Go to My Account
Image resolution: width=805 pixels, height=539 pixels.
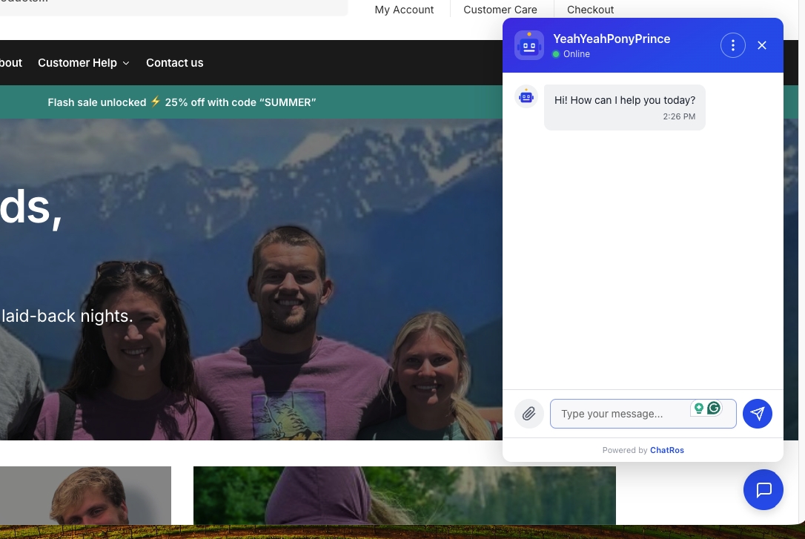[404, 10]
